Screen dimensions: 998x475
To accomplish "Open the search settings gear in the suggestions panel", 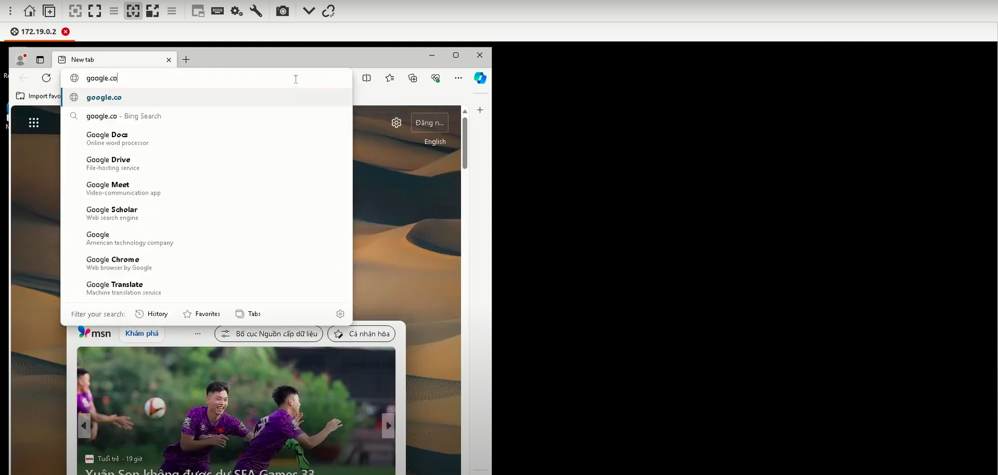I will (340, 314).
